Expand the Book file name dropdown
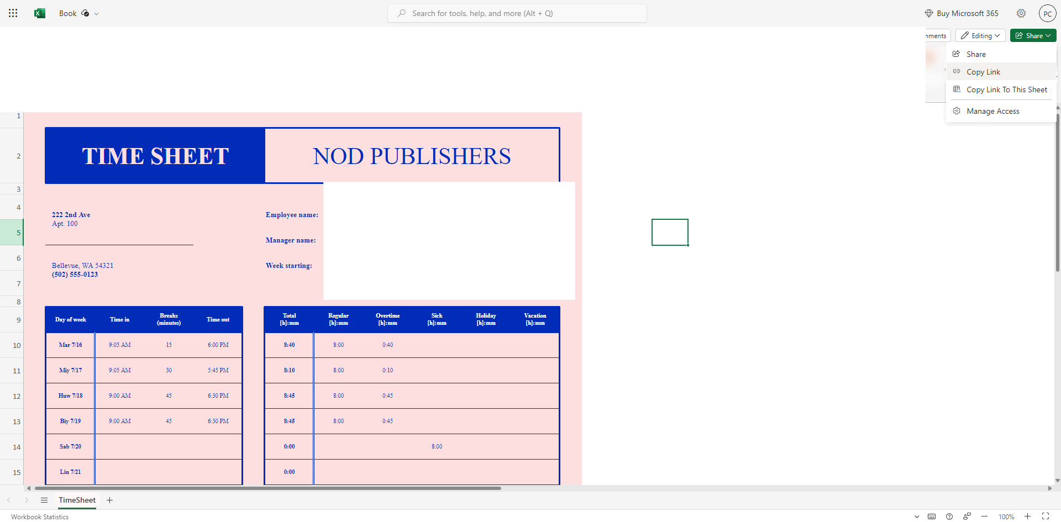Screen dimensions: 1061x522 [x=97, y=14]
